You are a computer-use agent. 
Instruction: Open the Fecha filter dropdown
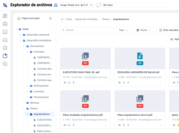[144, 30]
